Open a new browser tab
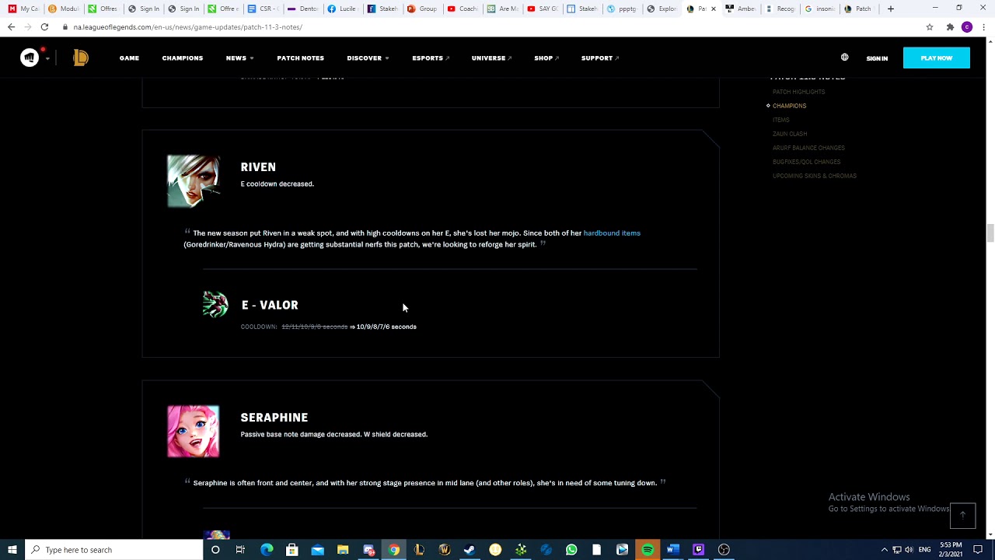Image resolution: width=995 pixels, height=560 pixels. coord(891,9)
